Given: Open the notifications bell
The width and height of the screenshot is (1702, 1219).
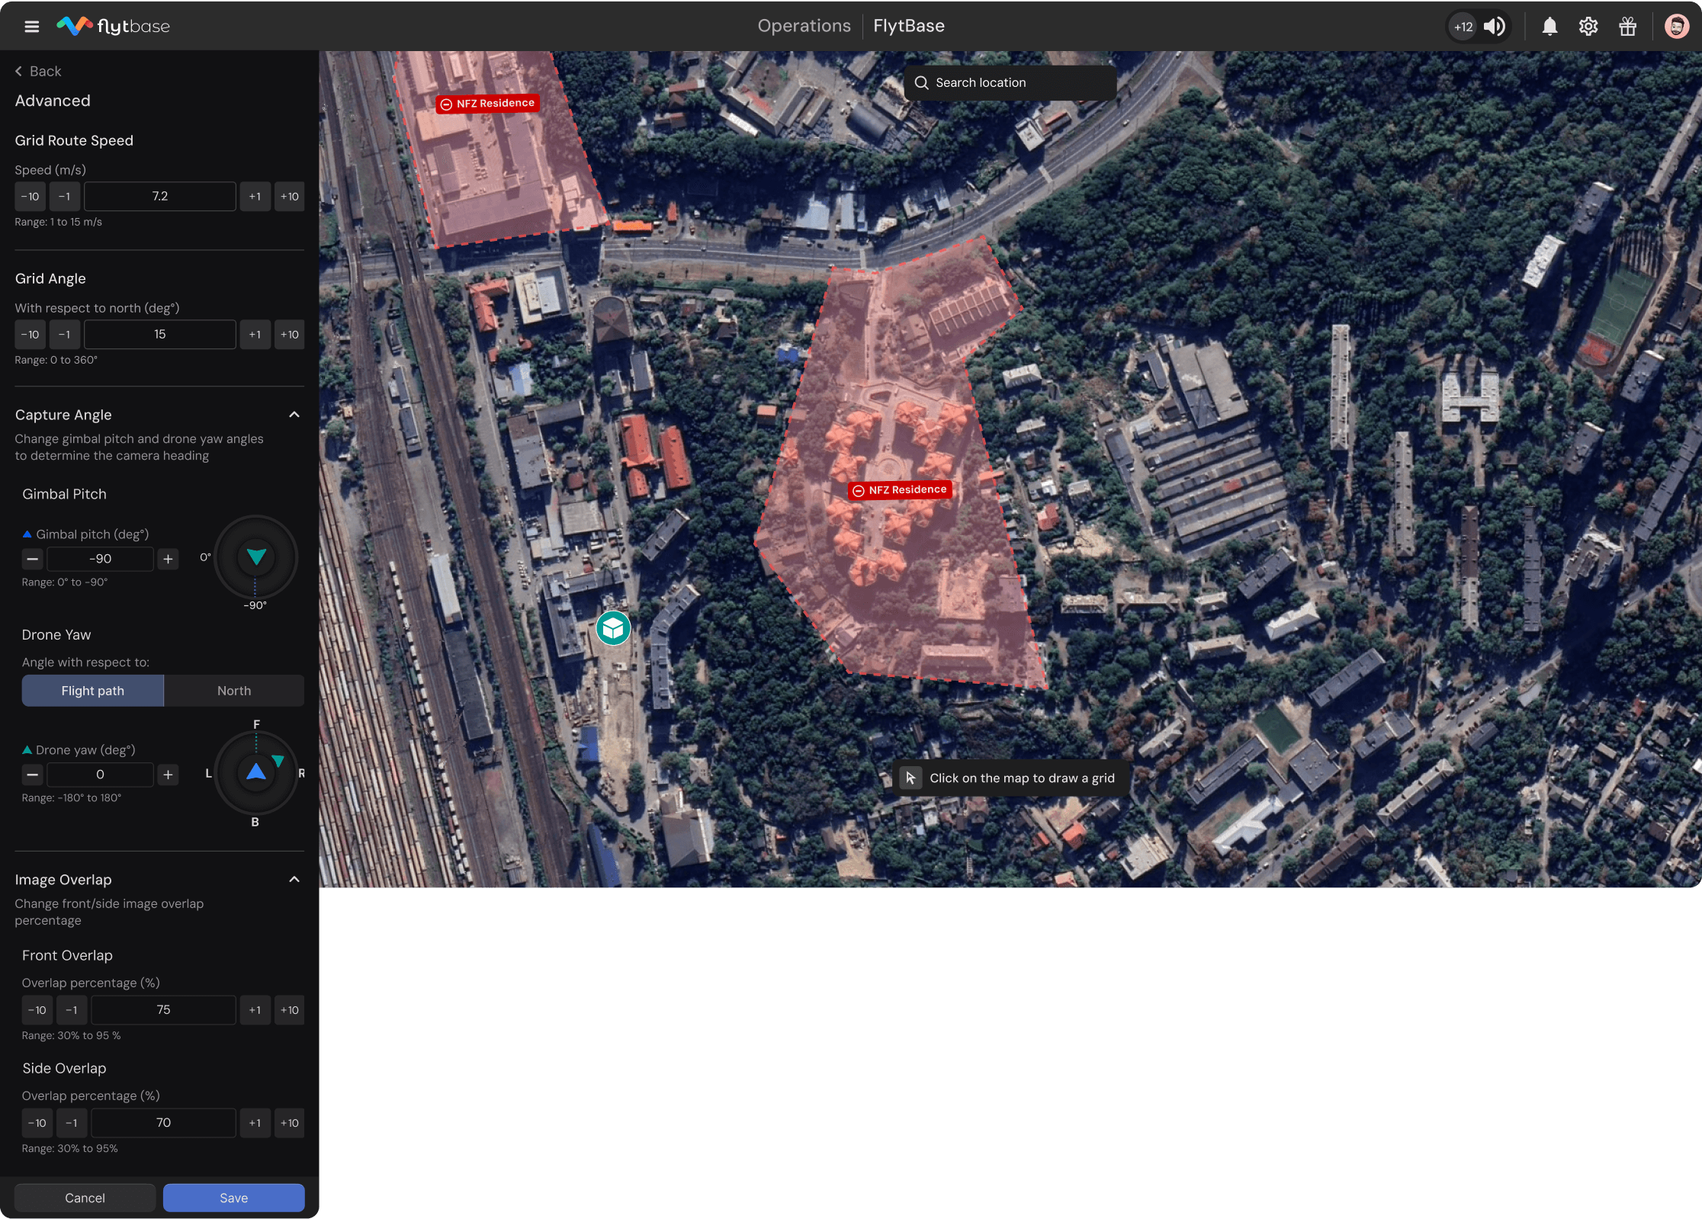Looking at the screenshot, I should pyautogui.click(x=1549, y=27).
